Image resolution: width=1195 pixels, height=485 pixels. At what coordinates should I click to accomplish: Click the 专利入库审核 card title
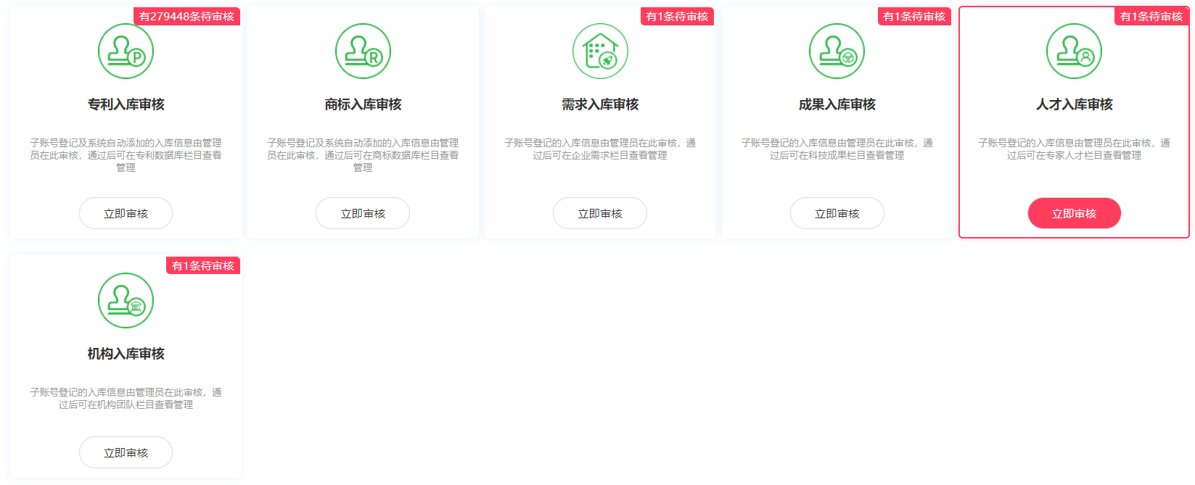(126, 104)
